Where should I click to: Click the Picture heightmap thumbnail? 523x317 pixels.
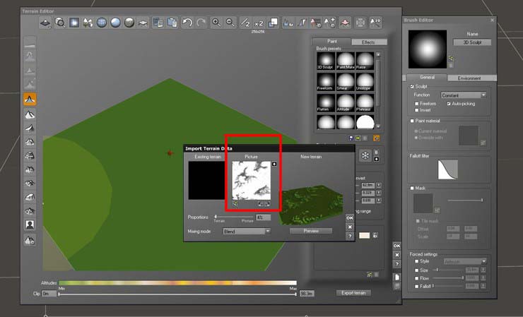point(252,180)
